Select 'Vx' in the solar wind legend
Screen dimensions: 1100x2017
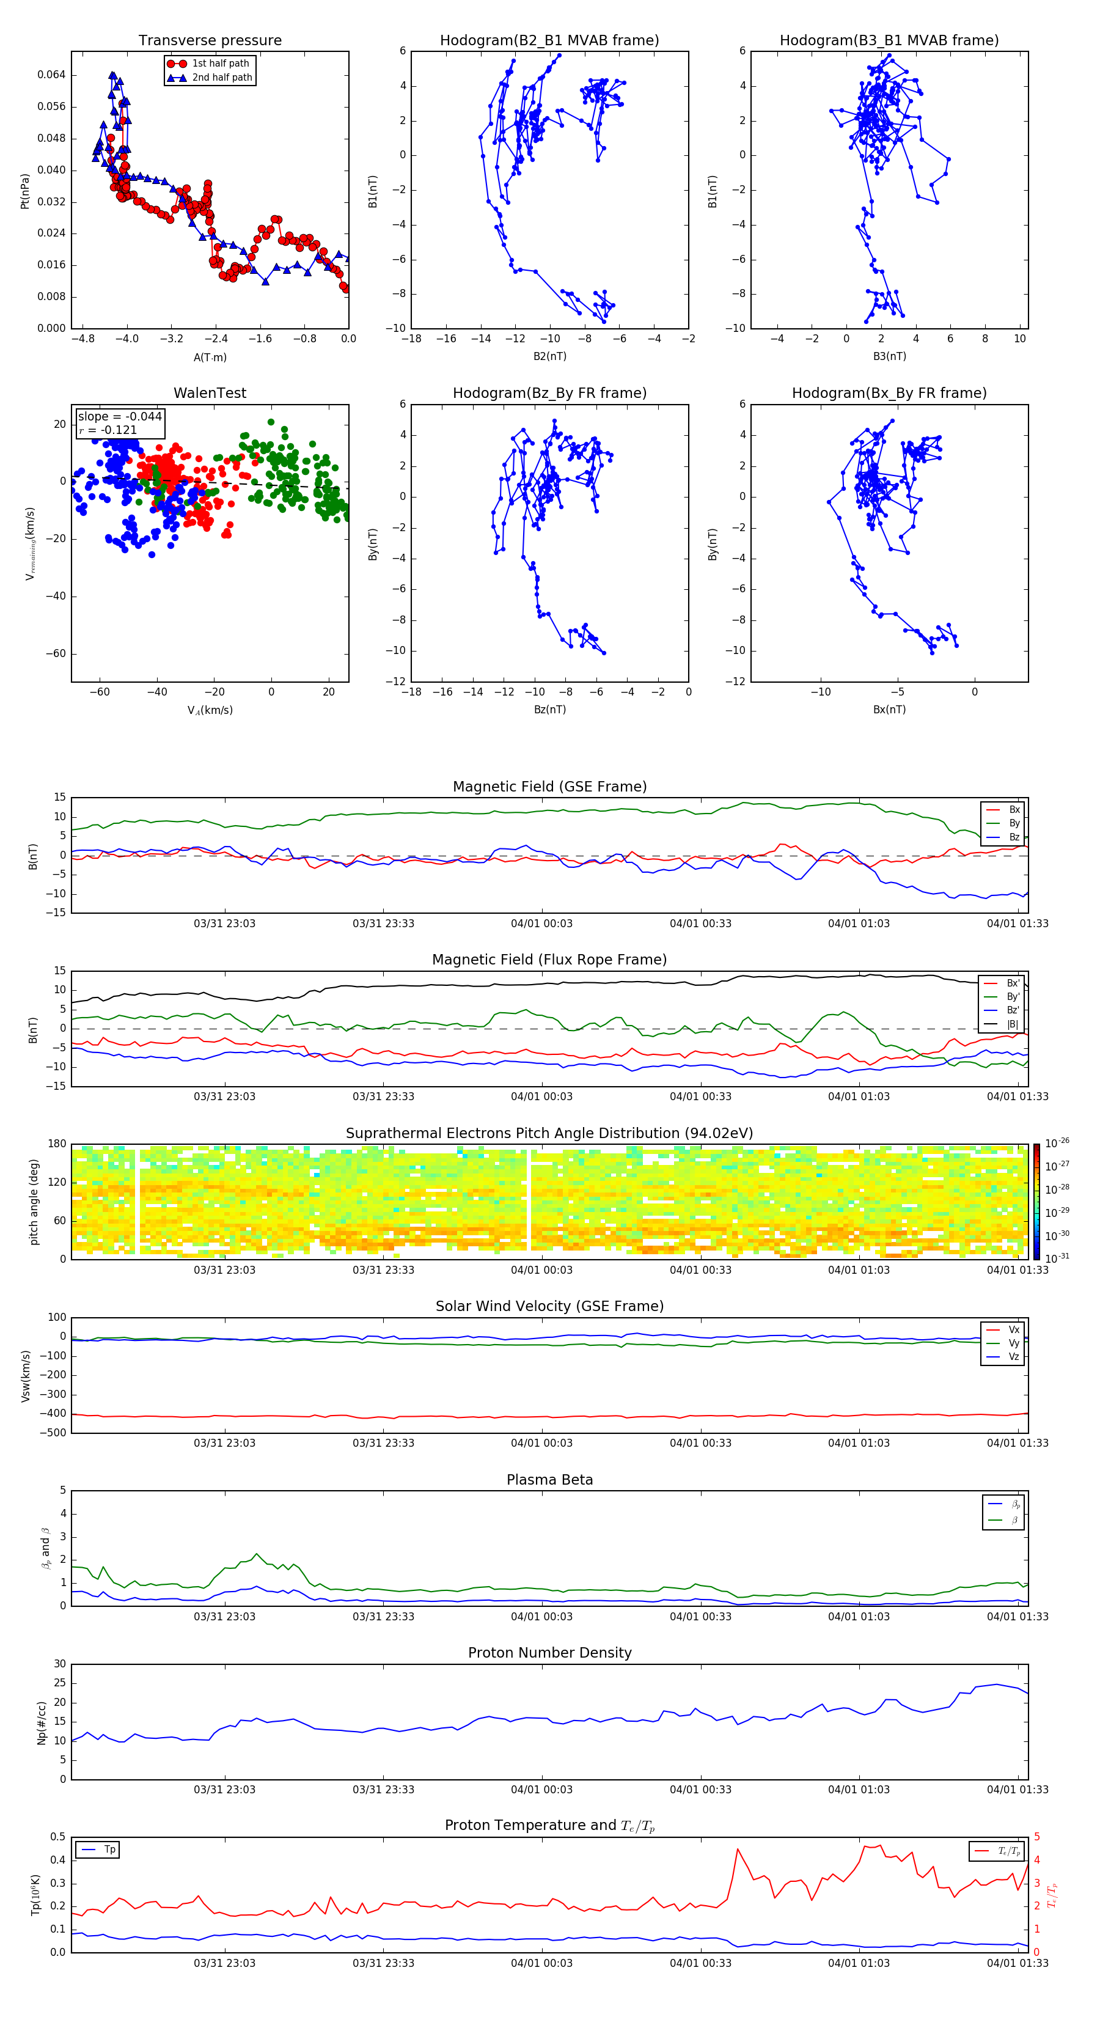click(1003, 1329)
